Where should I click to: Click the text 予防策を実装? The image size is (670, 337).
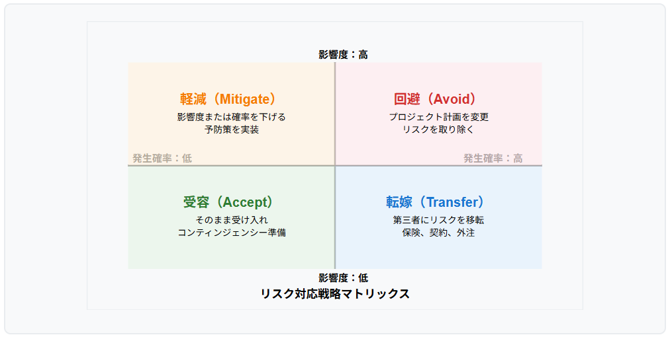pos(232,130)
